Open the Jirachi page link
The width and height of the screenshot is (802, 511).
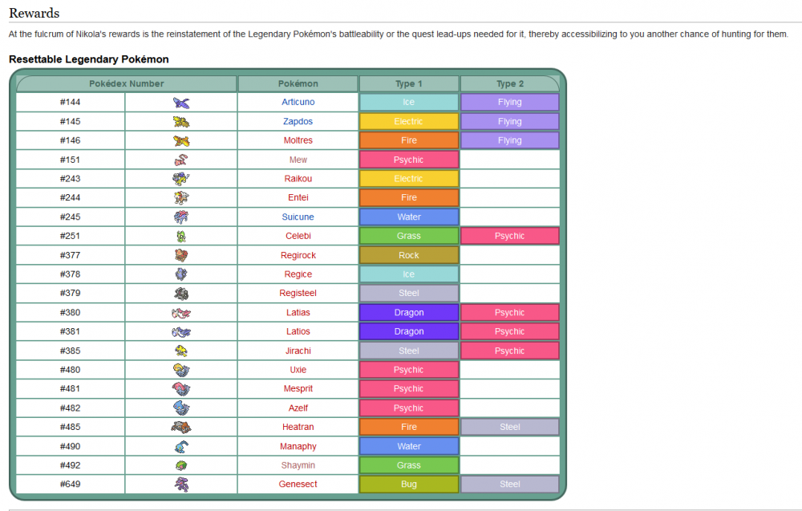[x=298, y=351]
